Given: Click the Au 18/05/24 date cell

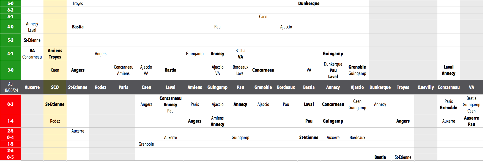Looking at the screenshot, I should click(10, 87).
